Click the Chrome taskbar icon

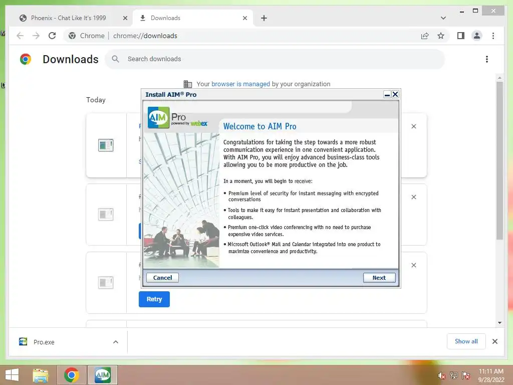coord(72,375)
